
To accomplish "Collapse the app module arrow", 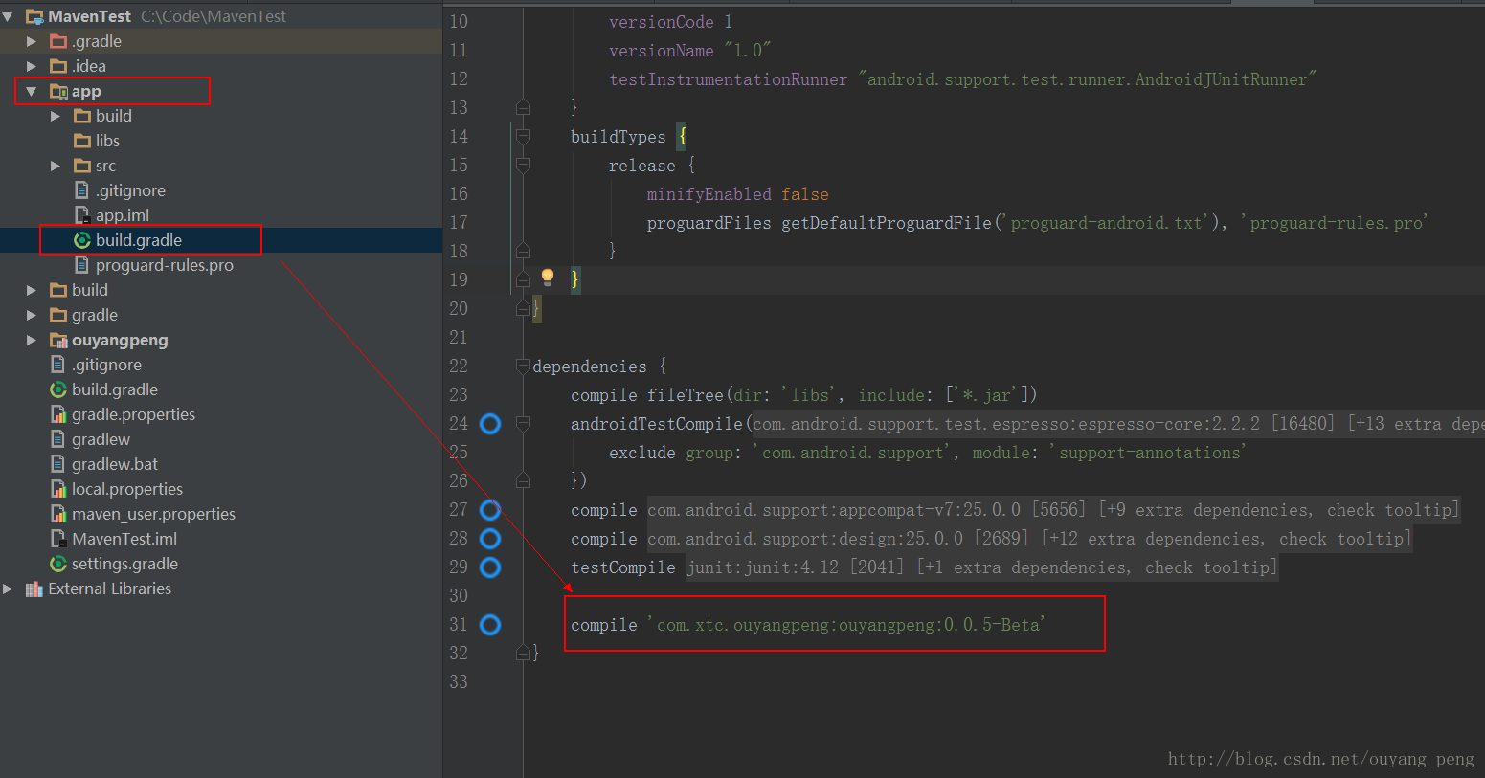I will (x=32, y=91).
